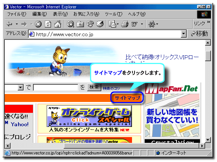The height and width of the screenshot is (162, 217).
Task: Go to the Home page icon
Action: [x=58, y=24]
